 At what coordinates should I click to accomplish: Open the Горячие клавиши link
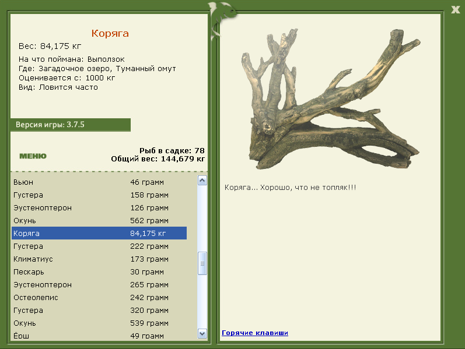point(255,333)
